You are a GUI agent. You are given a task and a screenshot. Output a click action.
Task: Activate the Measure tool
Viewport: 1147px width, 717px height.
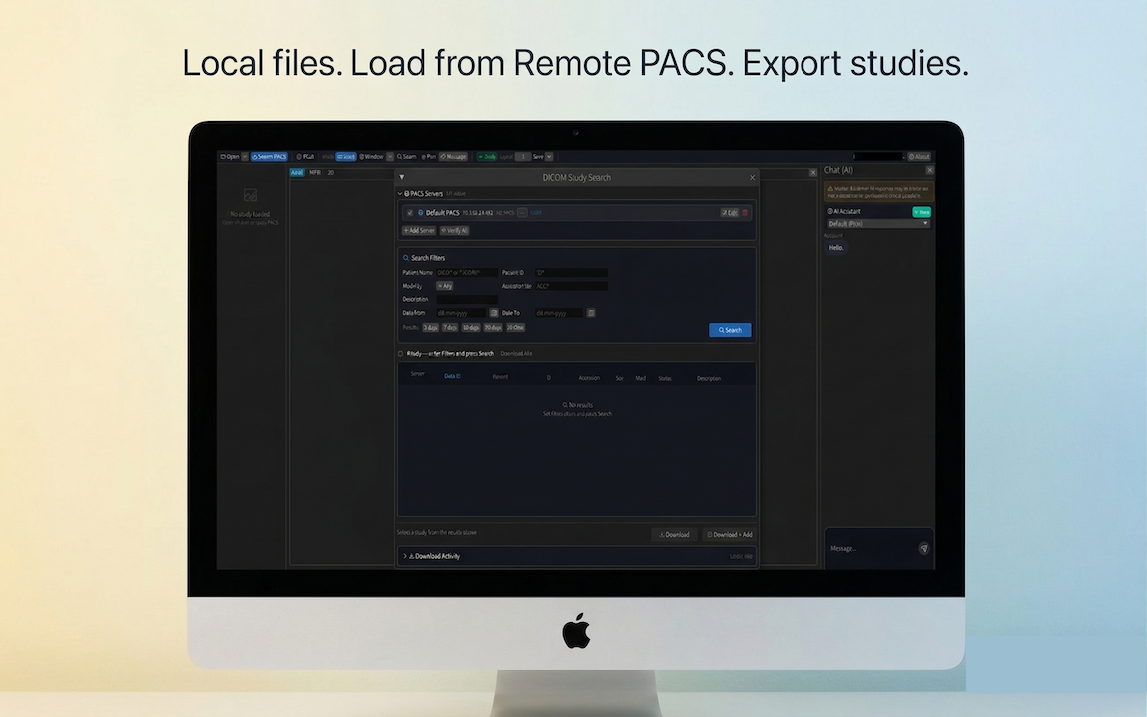tap(451, 156)
